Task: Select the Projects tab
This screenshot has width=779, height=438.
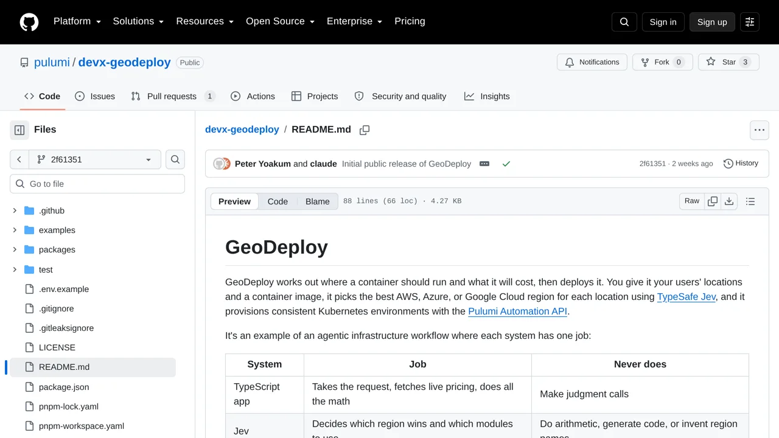Action: point(315,96)
